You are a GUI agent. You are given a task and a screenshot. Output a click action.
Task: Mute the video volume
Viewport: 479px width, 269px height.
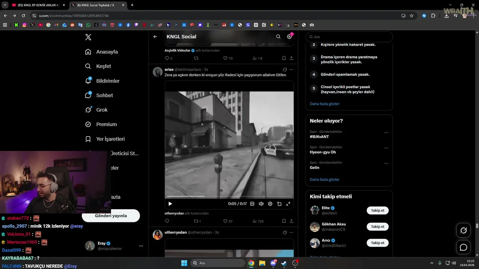[x=261, y=204]
